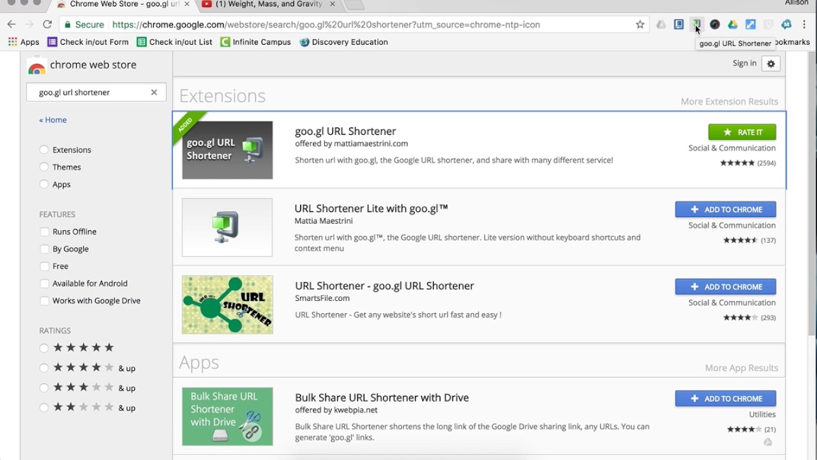Click the browser address bar URL
The width and height of the screenshot is (817, 460).
click(326, 24)
